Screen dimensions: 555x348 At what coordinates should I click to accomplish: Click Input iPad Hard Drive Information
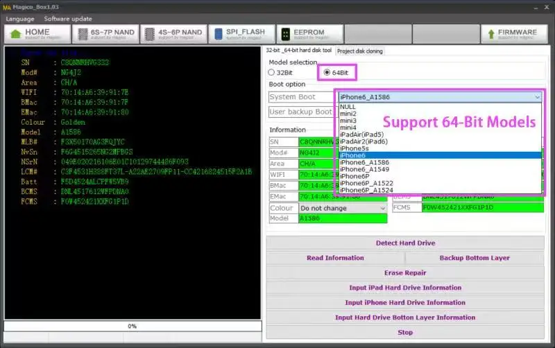pyautogui.click(x=405, y=288)
